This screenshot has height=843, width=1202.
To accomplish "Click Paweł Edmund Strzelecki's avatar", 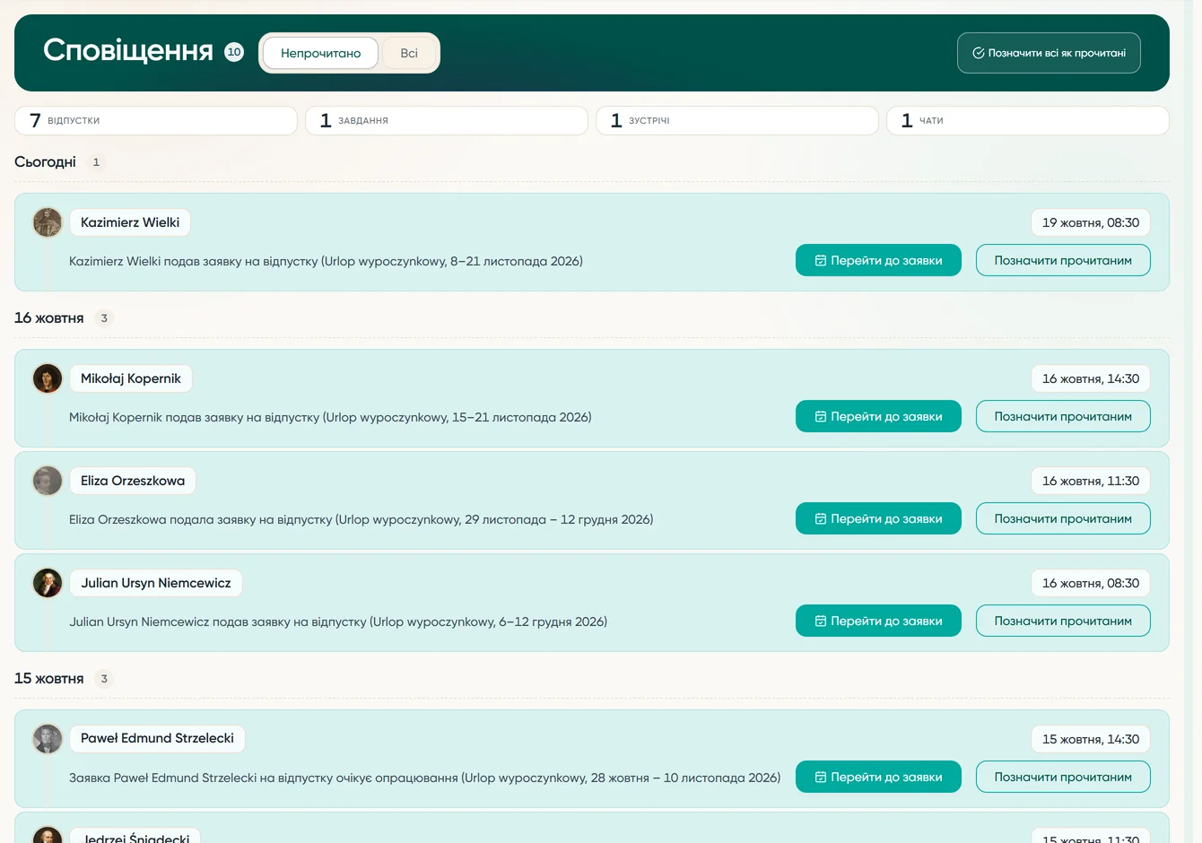I will coord(48,739).
